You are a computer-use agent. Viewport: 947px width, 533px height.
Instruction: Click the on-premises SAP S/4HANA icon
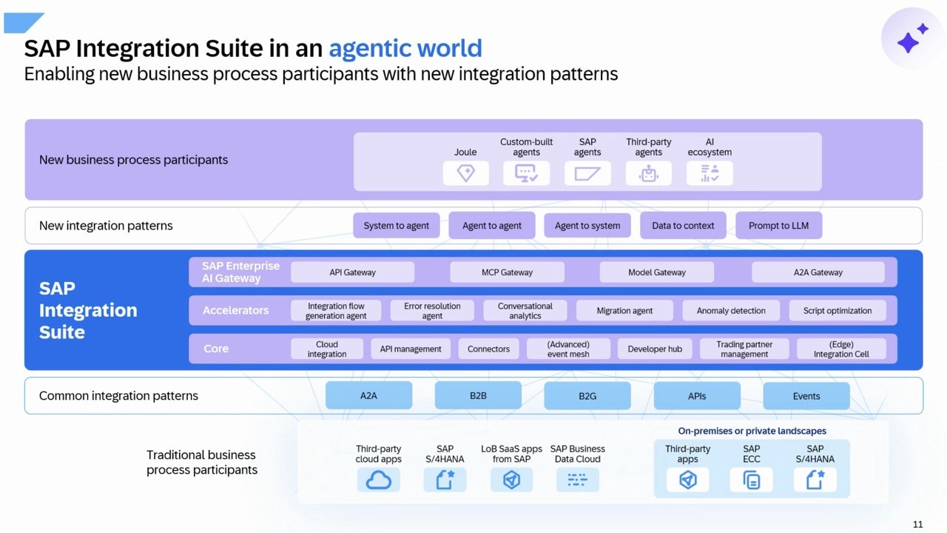point(815,480)
